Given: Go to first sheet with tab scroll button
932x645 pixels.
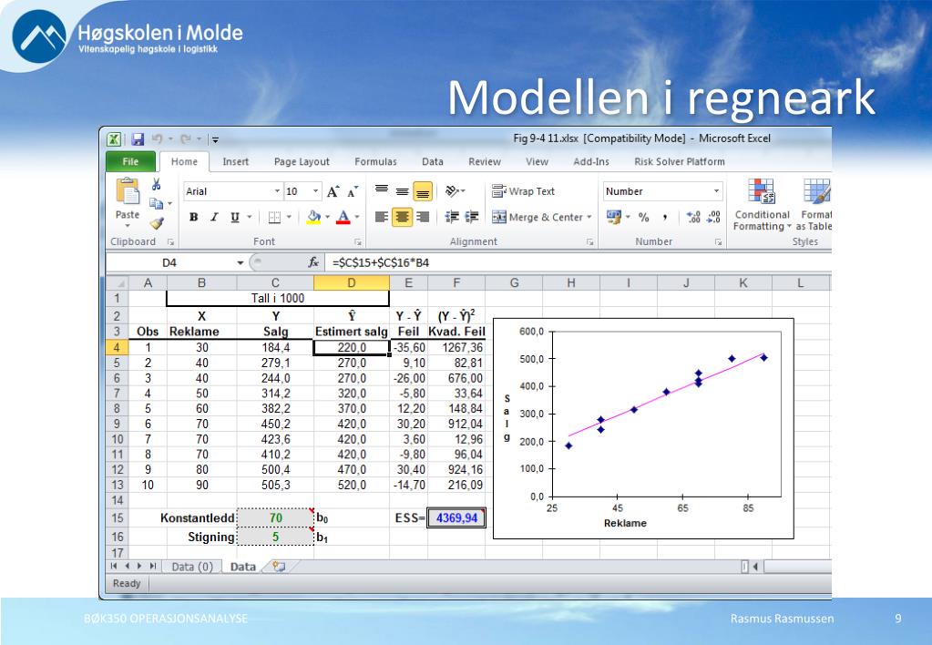Looking at the screenshot, I should pos(114,567).
